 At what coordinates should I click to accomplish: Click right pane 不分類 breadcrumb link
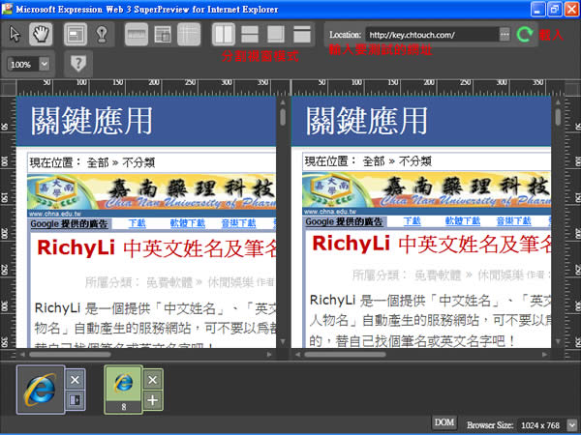pyautogui.click(x=415, y=161)
